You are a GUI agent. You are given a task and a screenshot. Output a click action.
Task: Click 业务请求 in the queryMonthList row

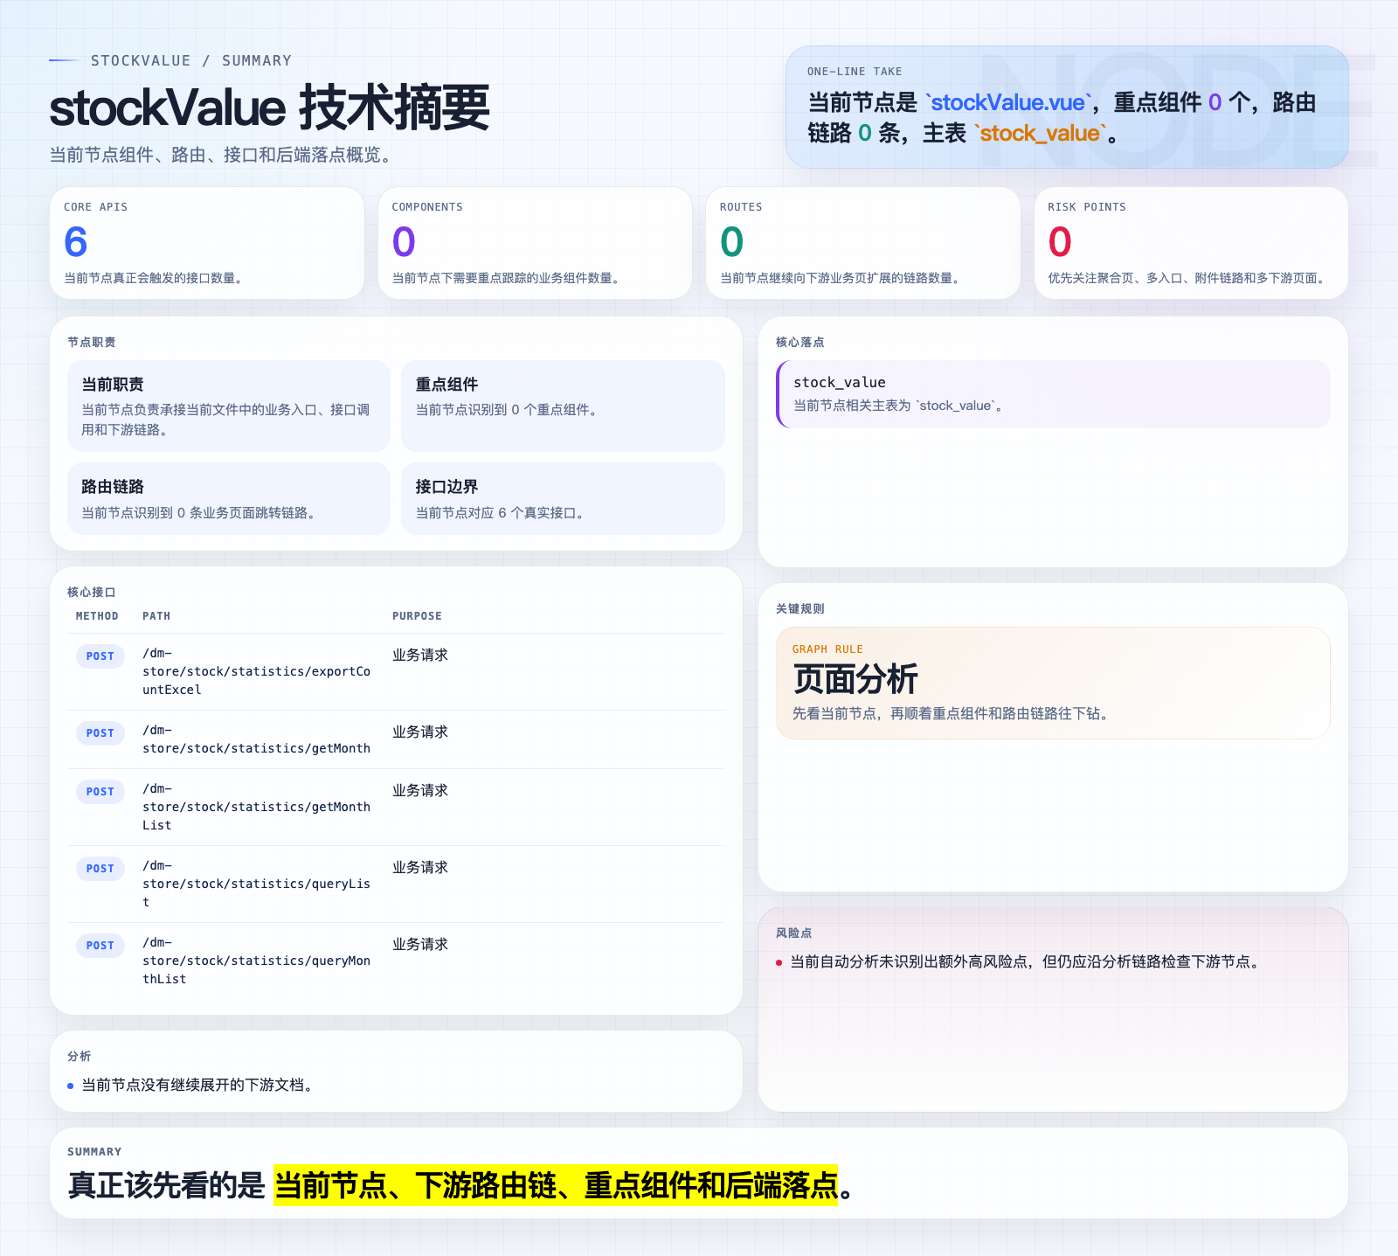point(420,944)
